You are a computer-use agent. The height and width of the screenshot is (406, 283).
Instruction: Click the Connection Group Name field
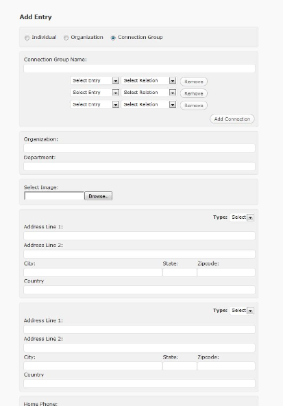coord(139,69)
